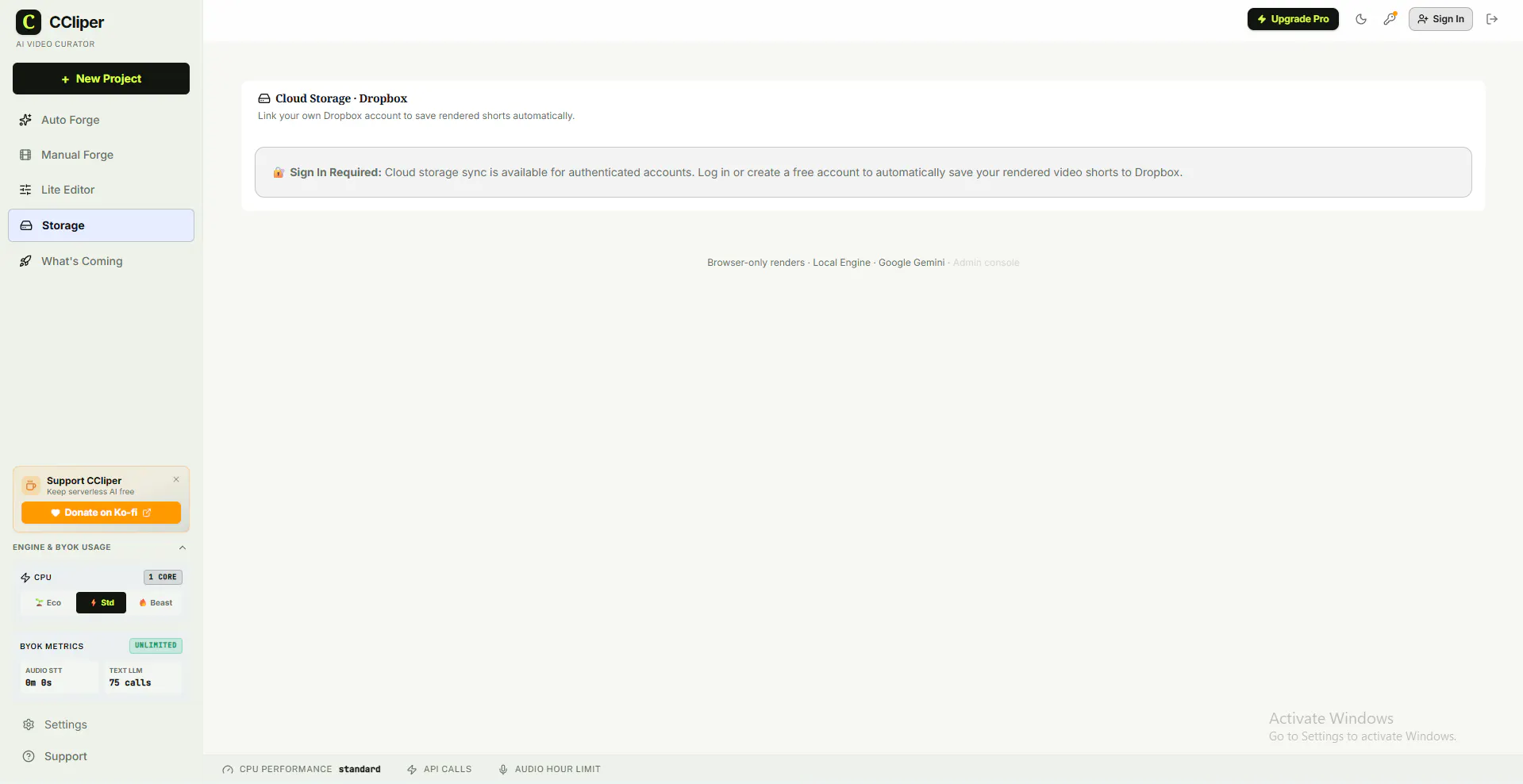Click Audio Hour Limit status entry
Viewport: 1523px width, 784px height.
pyautogui.click(x=549, y=769)
